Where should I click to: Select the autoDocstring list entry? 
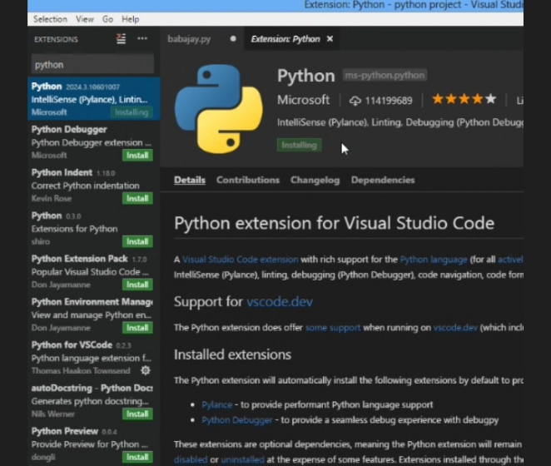point(93,400)
